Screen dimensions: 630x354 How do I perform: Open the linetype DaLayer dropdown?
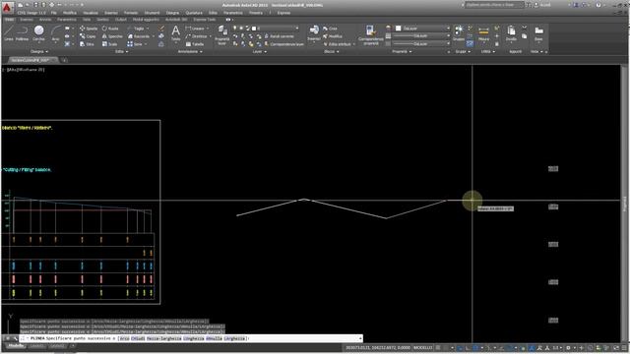point(421,43)
